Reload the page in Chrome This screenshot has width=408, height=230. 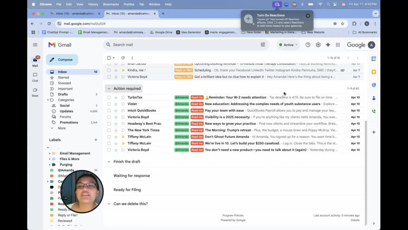[x=49, y=24]
